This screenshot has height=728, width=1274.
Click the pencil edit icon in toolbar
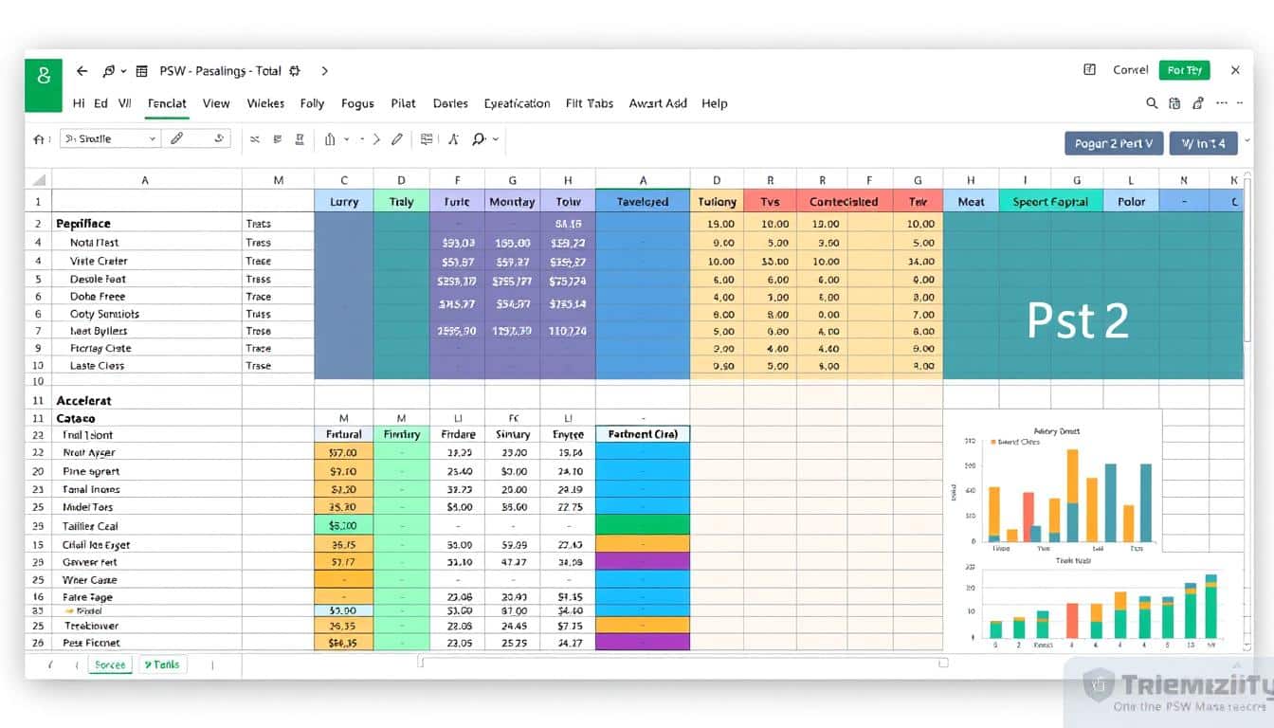[396, 139]
